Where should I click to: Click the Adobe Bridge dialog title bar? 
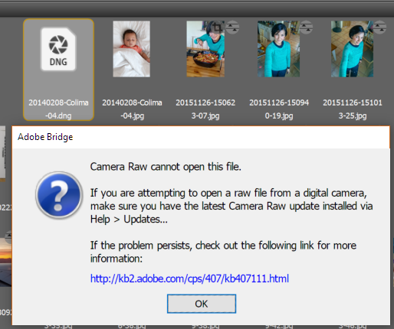(201, 137)
